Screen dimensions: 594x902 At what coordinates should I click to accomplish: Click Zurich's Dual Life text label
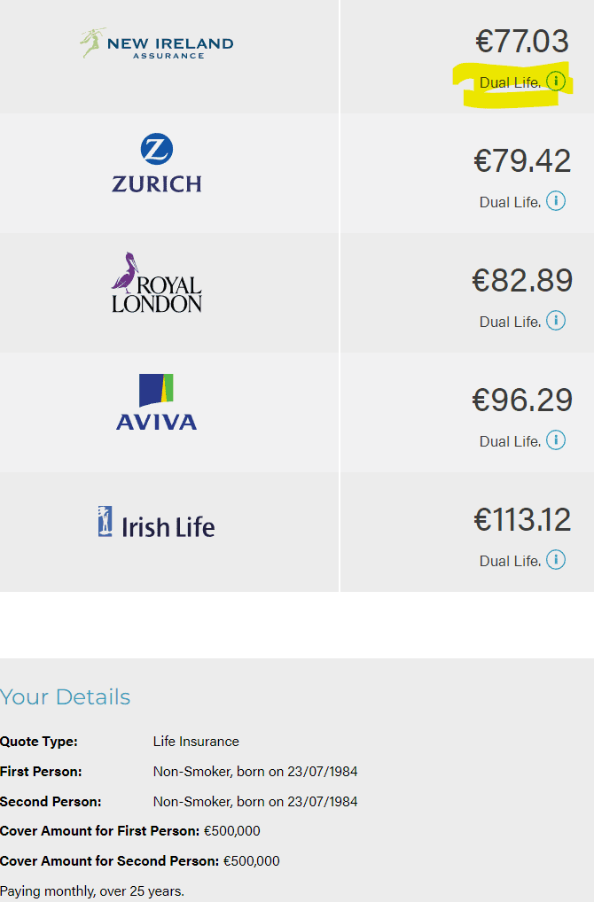509,202
